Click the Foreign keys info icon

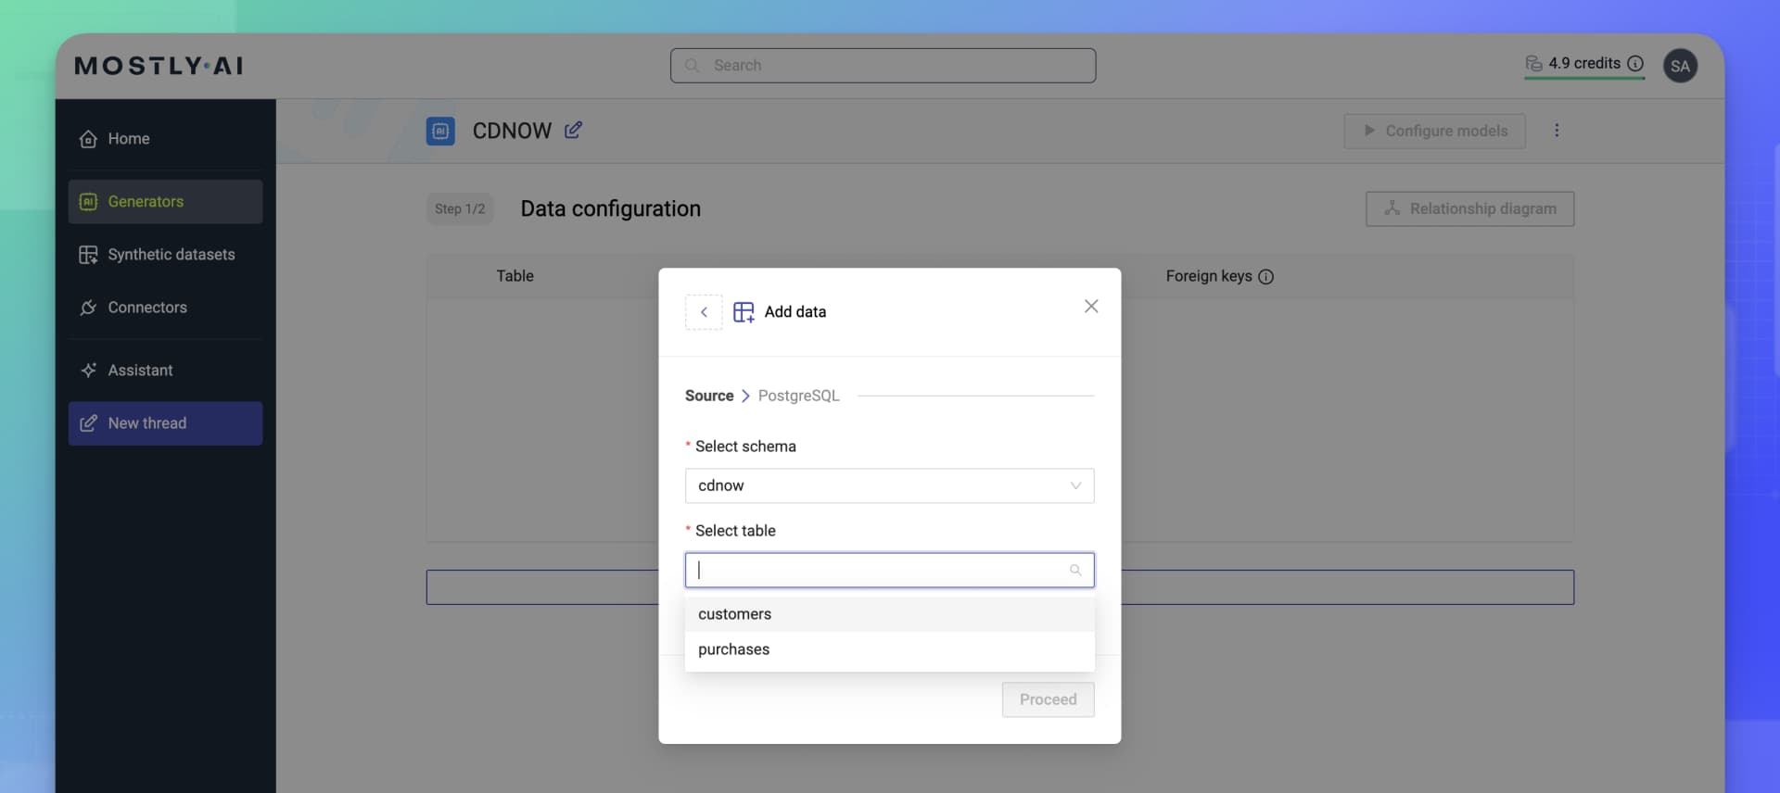tap(1265, 277)
